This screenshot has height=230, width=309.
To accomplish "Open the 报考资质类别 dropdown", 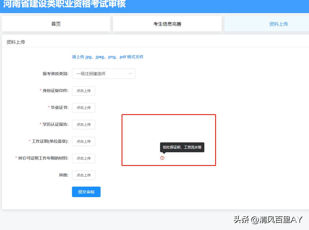I will [103, 74].
